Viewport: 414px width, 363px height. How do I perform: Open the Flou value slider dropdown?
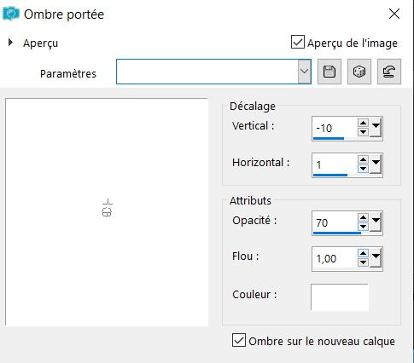376,258
